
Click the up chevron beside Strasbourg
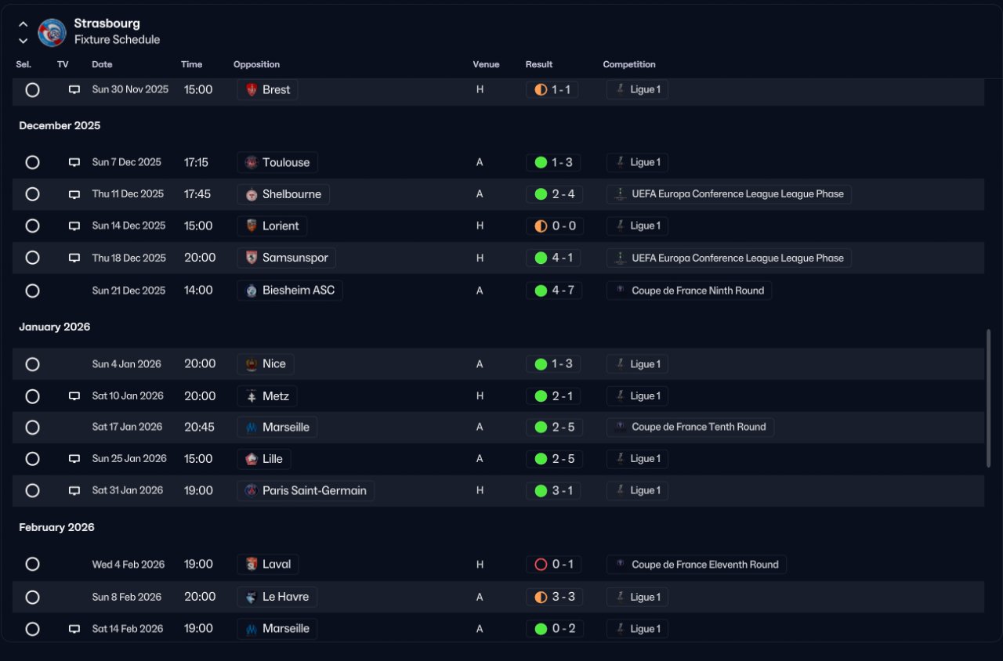24,24
